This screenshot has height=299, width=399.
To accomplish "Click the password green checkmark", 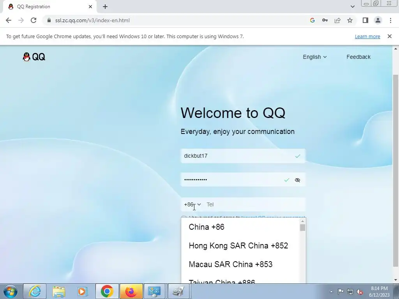I will 286,180.
